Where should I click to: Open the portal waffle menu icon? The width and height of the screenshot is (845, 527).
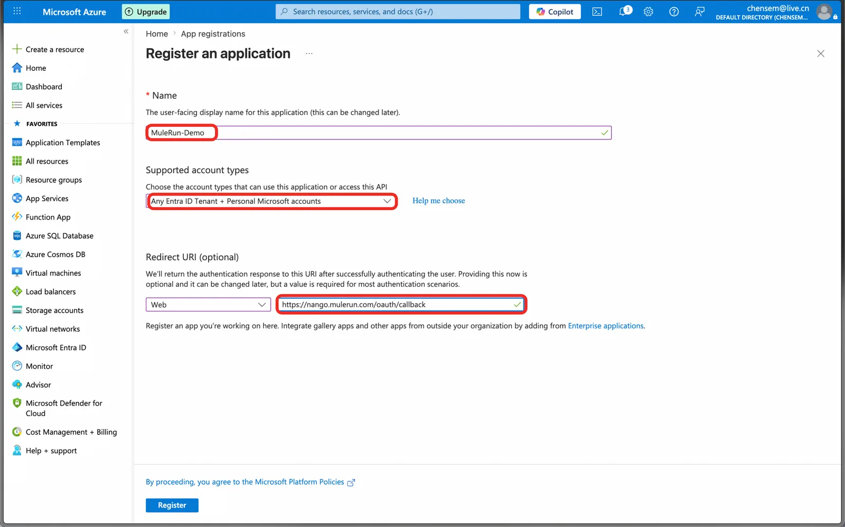(x=17, y=11)
